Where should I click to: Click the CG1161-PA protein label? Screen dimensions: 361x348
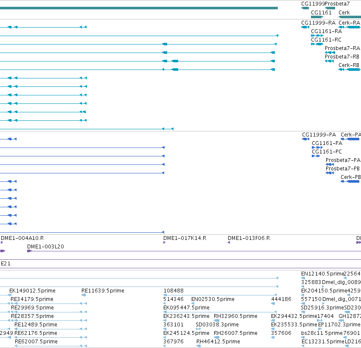tap(327, 143)
